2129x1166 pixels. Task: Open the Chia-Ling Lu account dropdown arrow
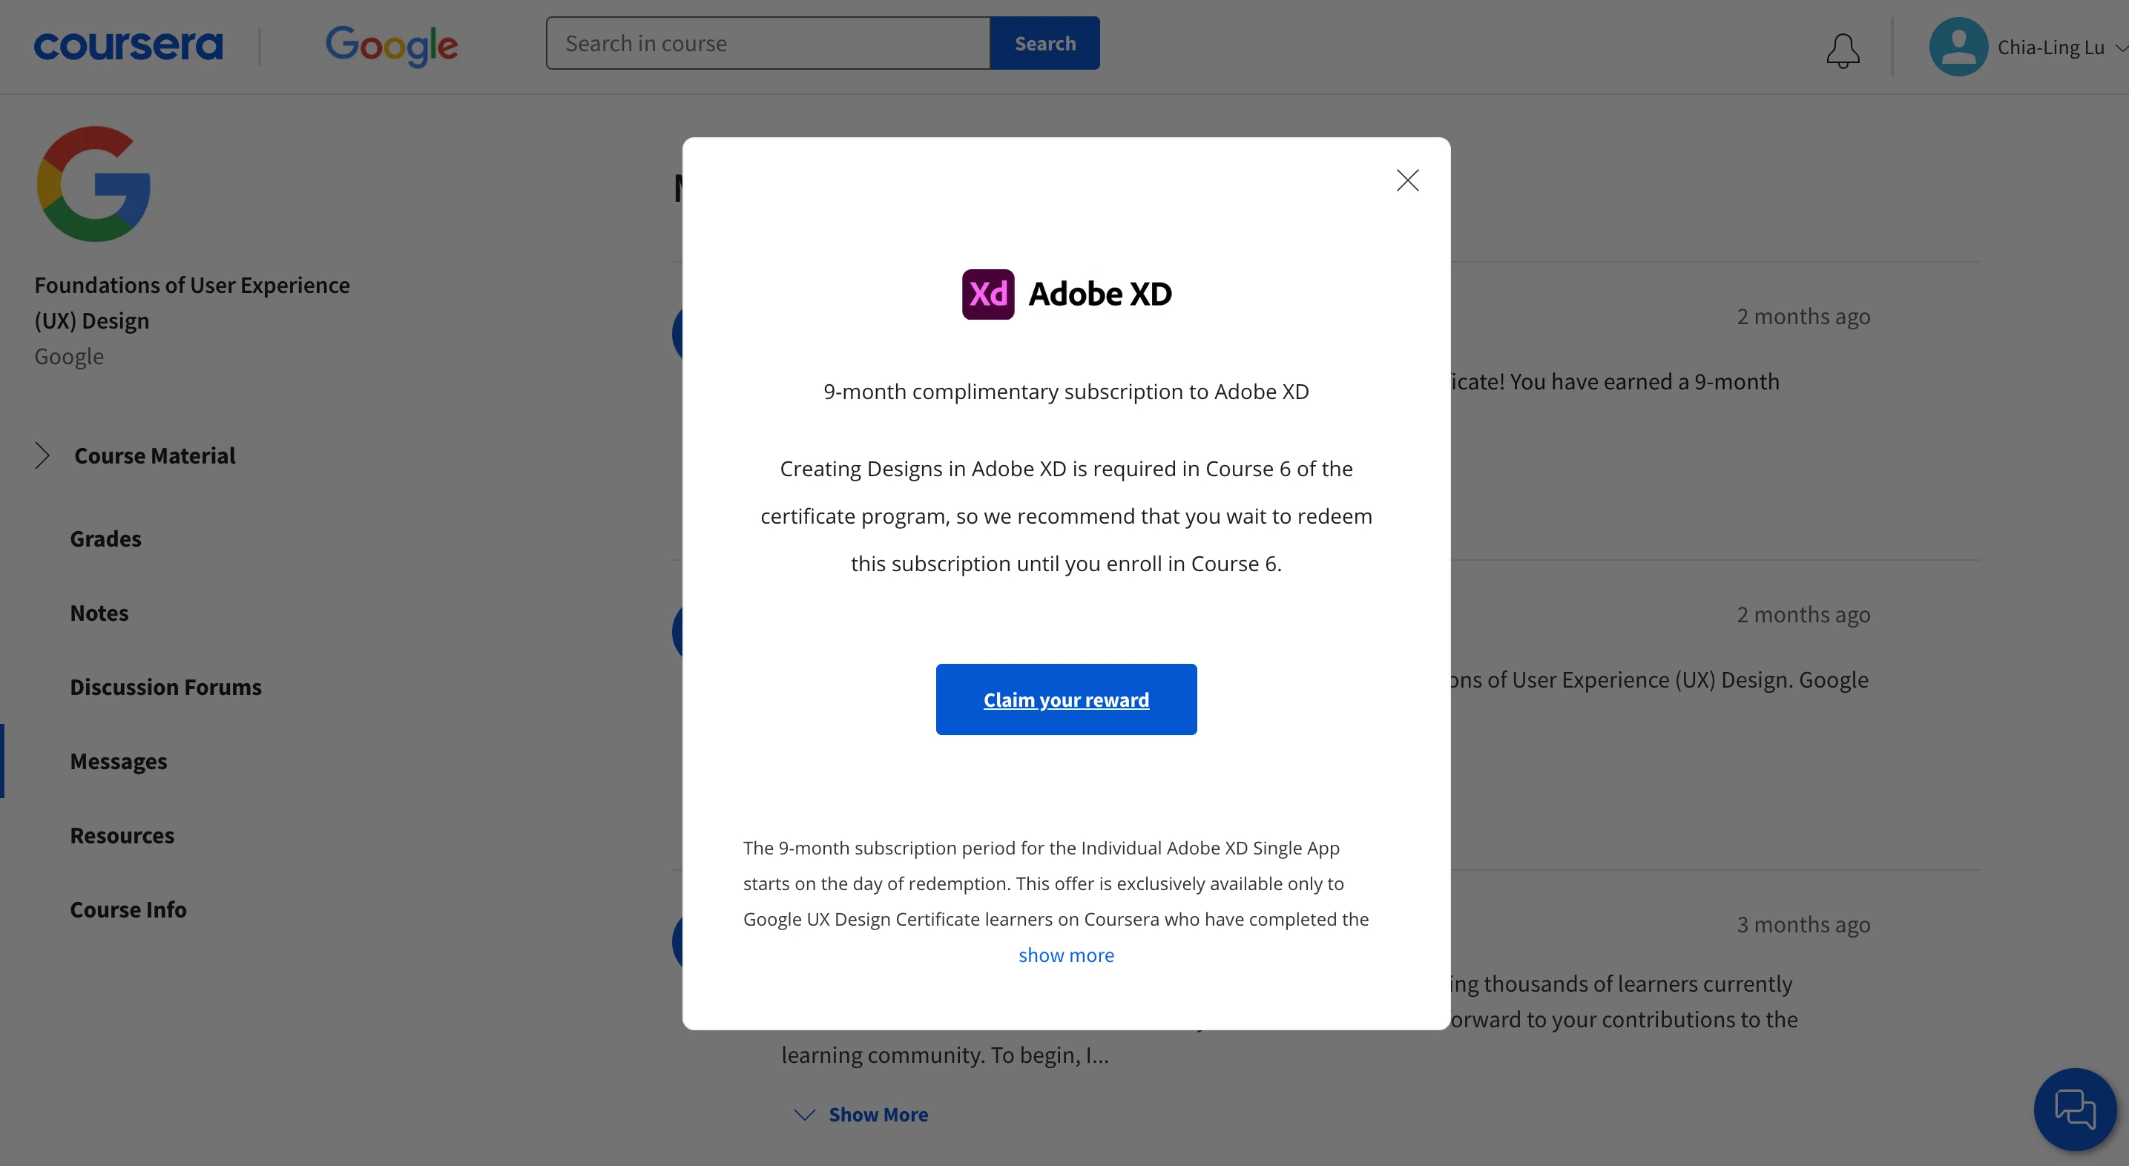coord(2120,48)
